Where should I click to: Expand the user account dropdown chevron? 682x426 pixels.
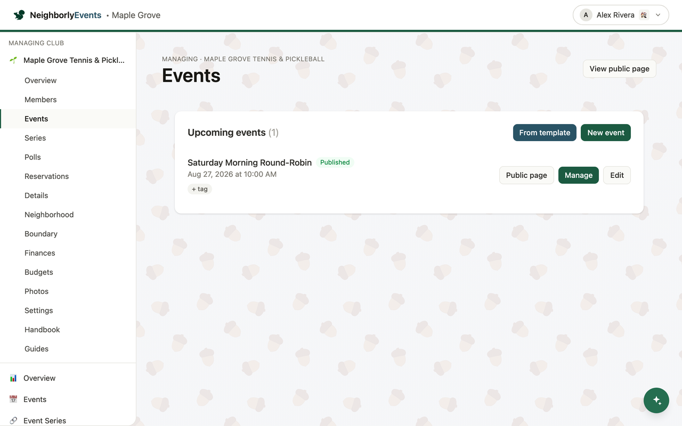pyautogui.click(x=658, y=15)
